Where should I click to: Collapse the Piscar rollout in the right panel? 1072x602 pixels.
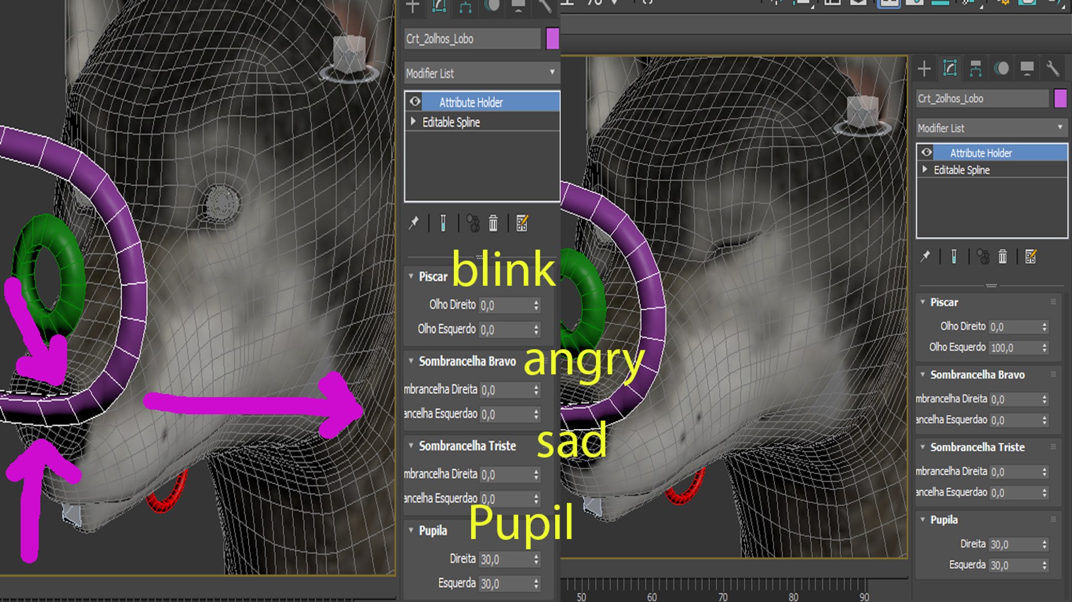pos(922,302)
